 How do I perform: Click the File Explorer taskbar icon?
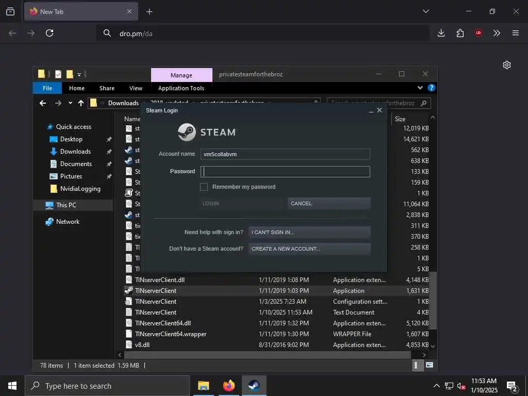point(203,386)
